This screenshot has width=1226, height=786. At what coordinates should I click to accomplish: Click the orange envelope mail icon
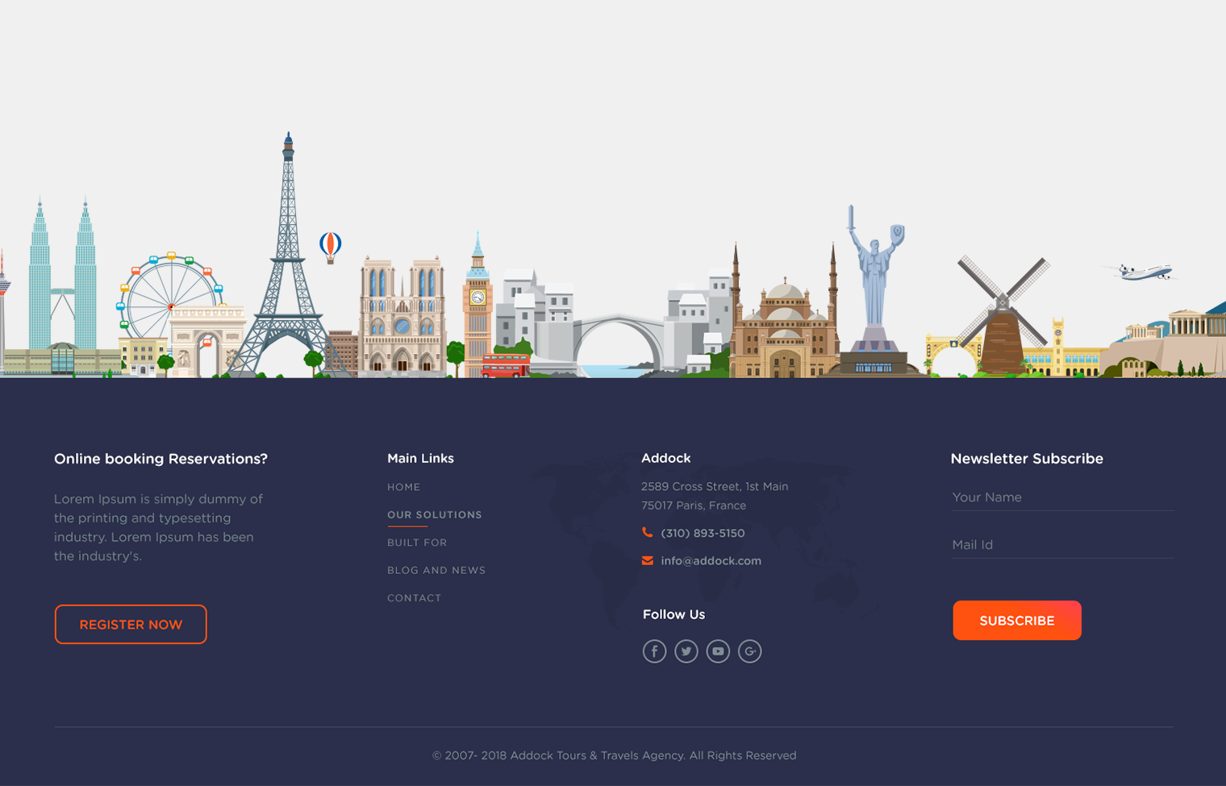pyautogui.click(x=647, y=560)
